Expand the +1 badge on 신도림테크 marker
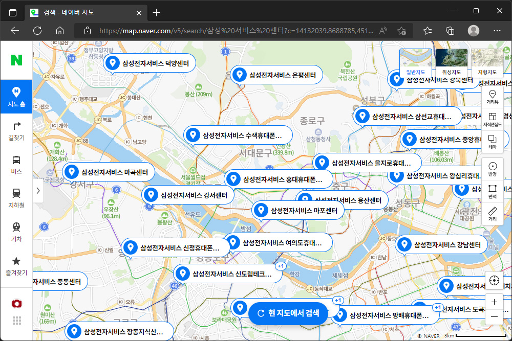This screenshot has width=512, height=341. tap(281, 266)
